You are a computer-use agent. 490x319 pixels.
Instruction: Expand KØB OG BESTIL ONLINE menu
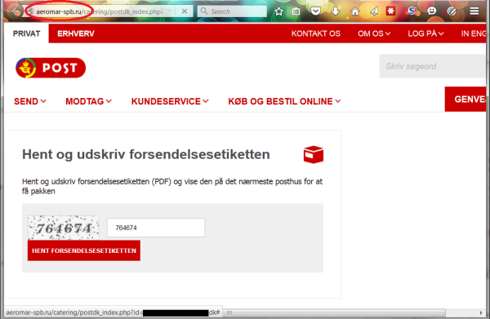(284, 101)
